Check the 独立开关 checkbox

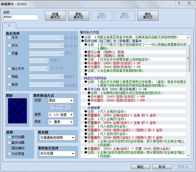click(9, 68)
